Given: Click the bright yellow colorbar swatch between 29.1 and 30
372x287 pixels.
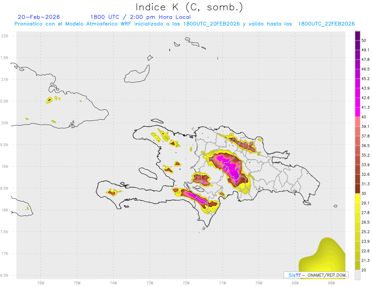Looking at the screenshot, I should (x=357, y=198).
